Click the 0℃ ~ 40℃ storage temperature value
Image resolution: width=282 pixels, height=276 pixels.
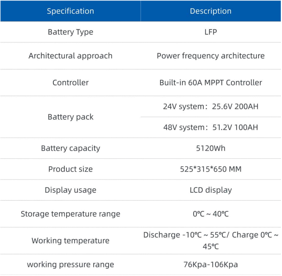click(211, 214)
